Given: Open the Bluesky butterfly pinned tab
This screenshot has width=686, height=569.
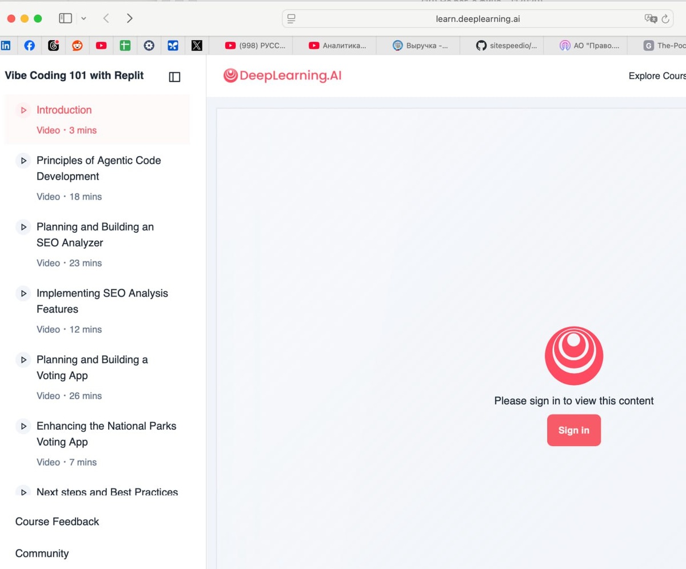Looking at the screenshot, I should (173, 46).
